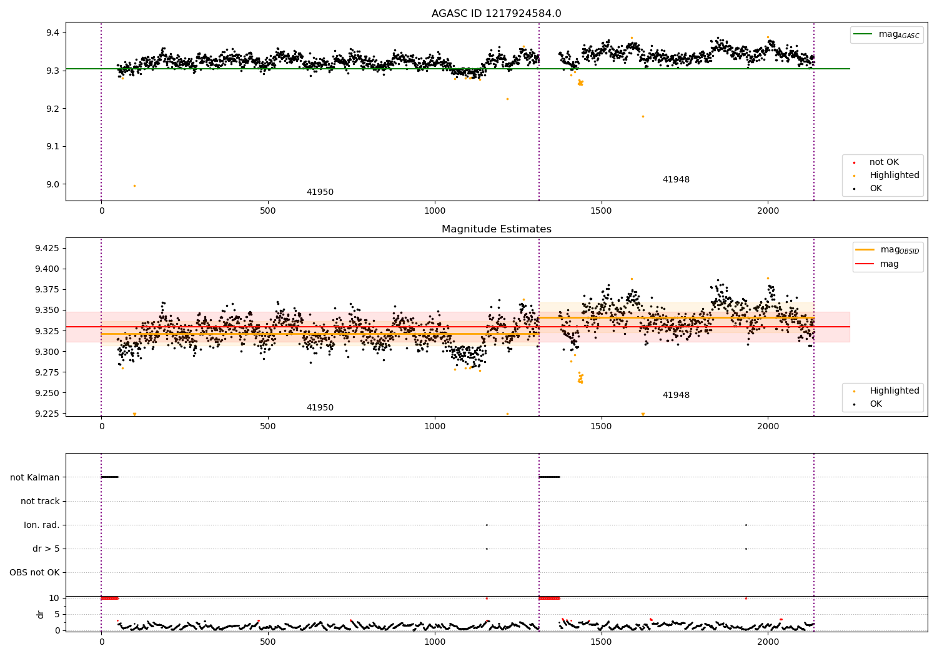This screenshot has height=656, width=937.
Task: Click the 9.425 y-axis tick in the middle plot
Action: (x=47, y=248)
